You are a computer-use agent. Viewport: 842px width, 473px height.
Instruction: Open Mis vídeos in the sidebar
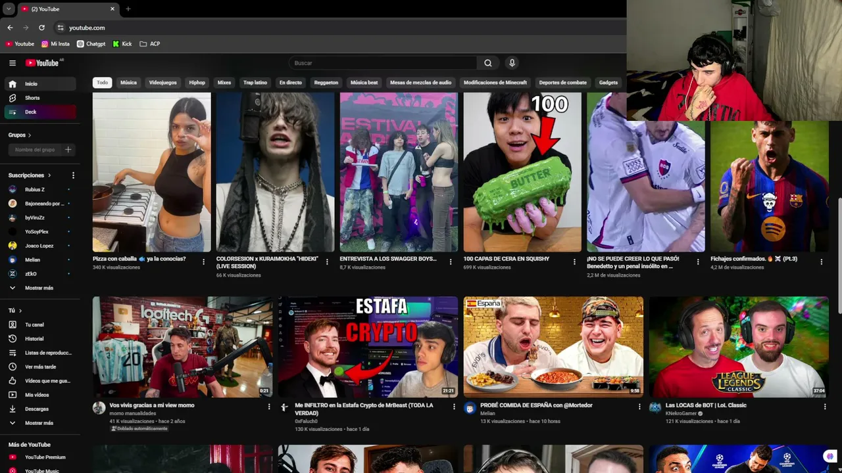click(40, 395)
